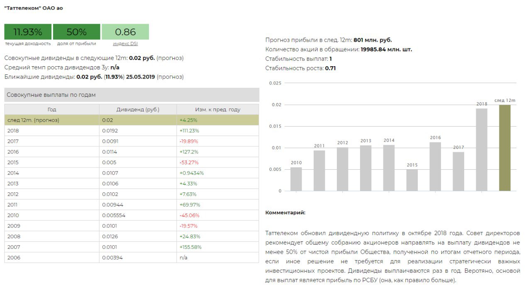Click the -53.27% change value
This screenshot has width=531, height=288.
tap(188, 163)
